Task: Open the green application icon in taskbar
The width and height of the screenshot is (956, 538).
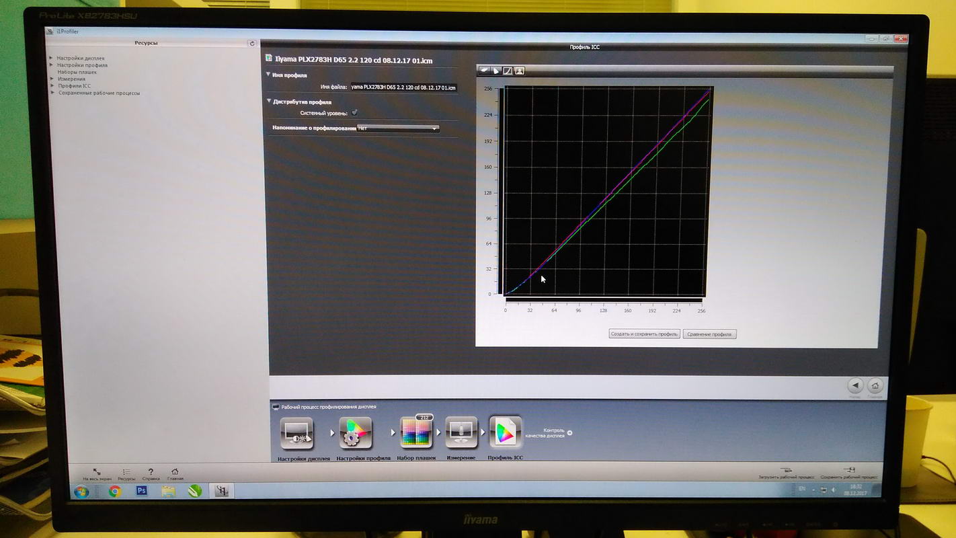Action: (195, 491)
